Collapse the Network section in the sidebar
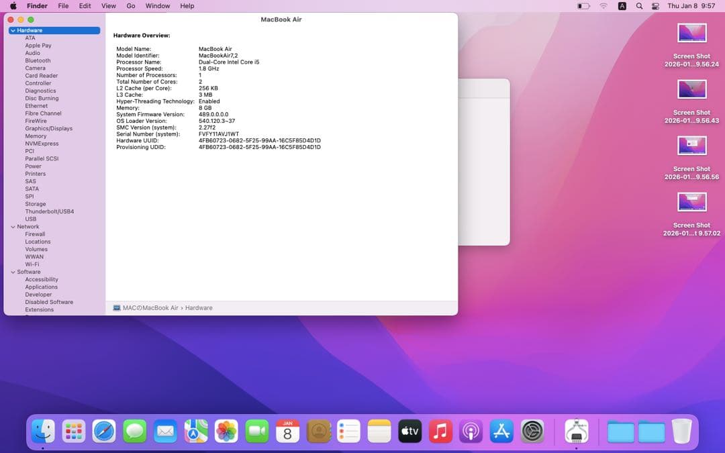Image resolution: width=725 pixels, height=453 pixels. pyautogui.click(x=13, y=226)
